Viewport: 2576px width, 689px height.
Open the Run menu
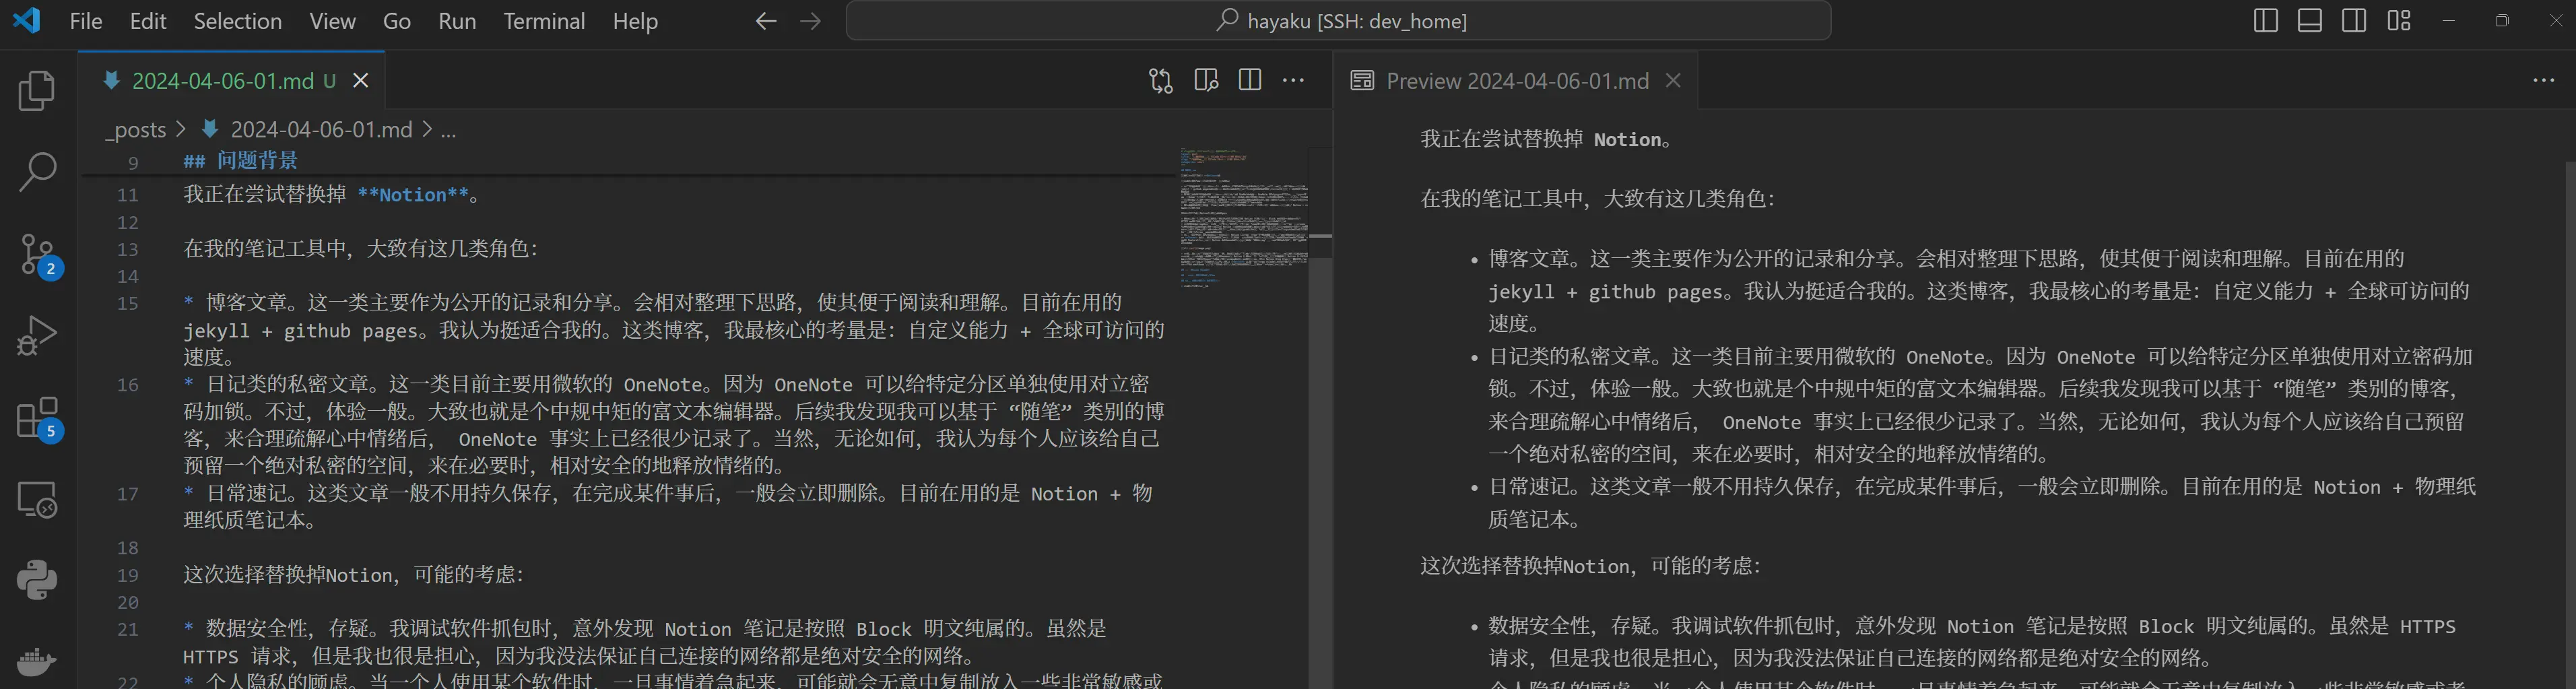(x=457, y=21)
